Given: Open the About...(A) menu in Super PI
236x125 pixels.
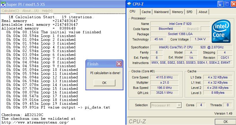Looking at the screenshot, I should 31,11.
